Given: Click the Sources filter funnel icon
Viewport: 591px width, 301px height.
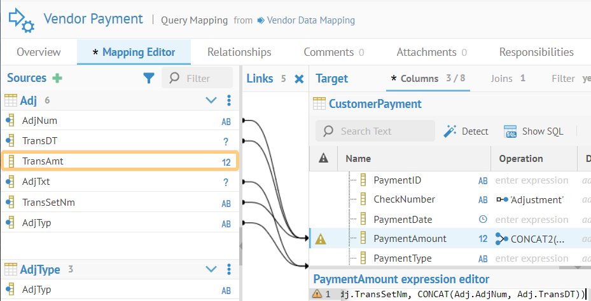Looking at the screenshot, I should point(148,78).
